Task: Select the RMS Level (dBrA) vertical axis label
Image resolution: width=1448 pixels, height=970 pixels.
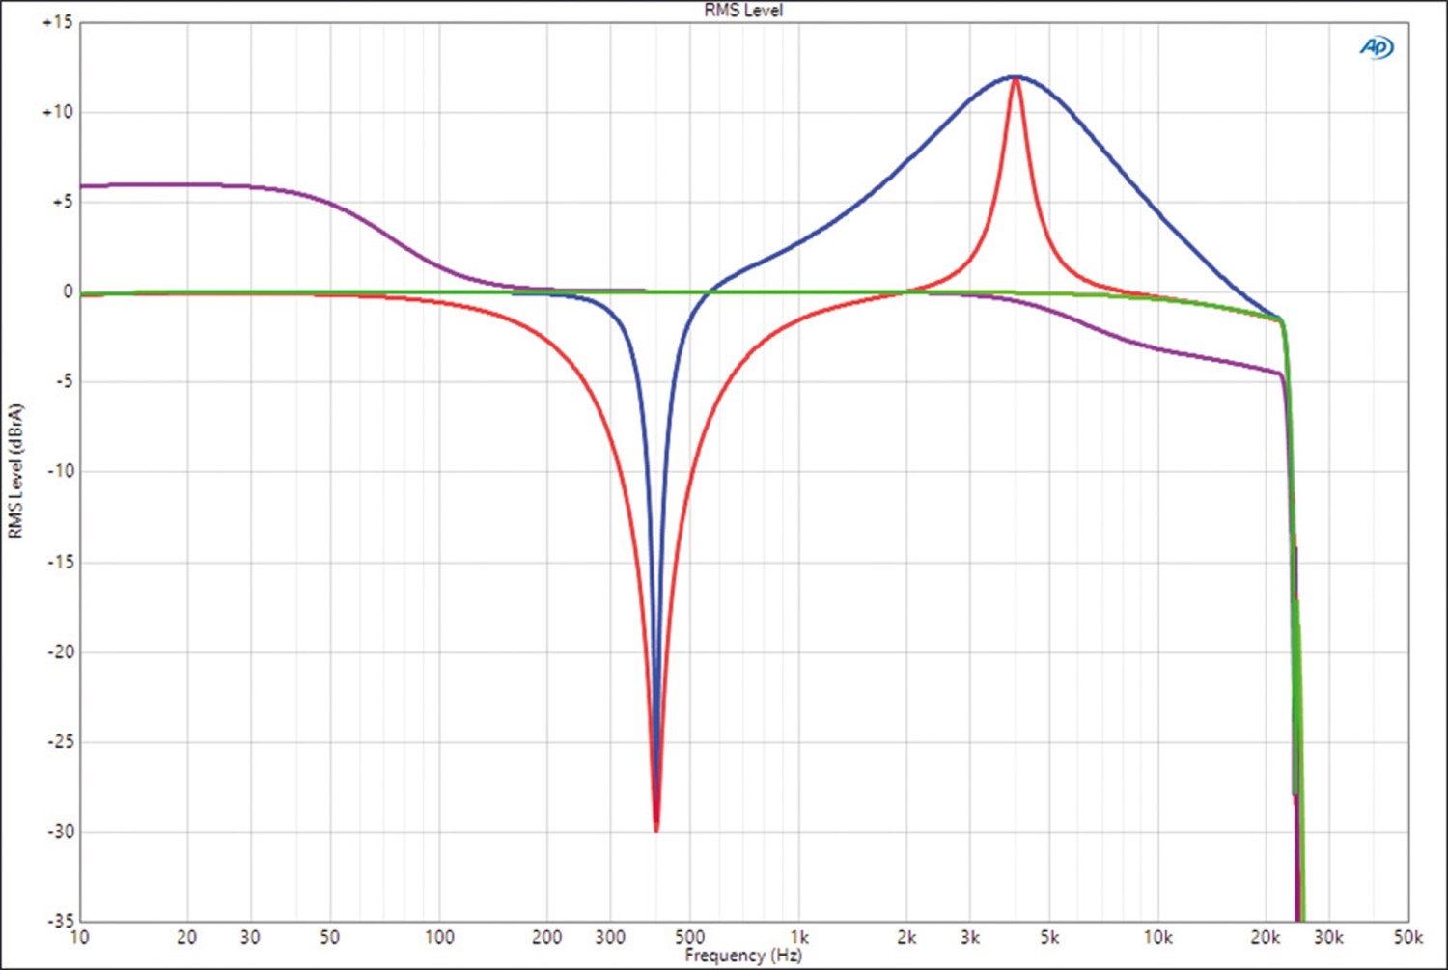Action: click(15, 471)
